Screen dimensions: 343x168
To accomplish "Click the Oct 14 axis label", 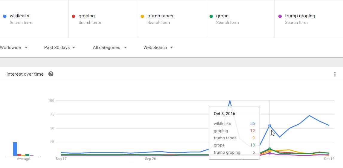I will [x=329, y=159].
